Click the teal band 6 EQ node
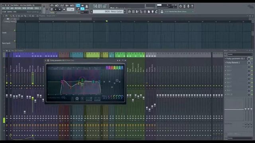This screenshot has width=255, height=143. tap(94, 81)
